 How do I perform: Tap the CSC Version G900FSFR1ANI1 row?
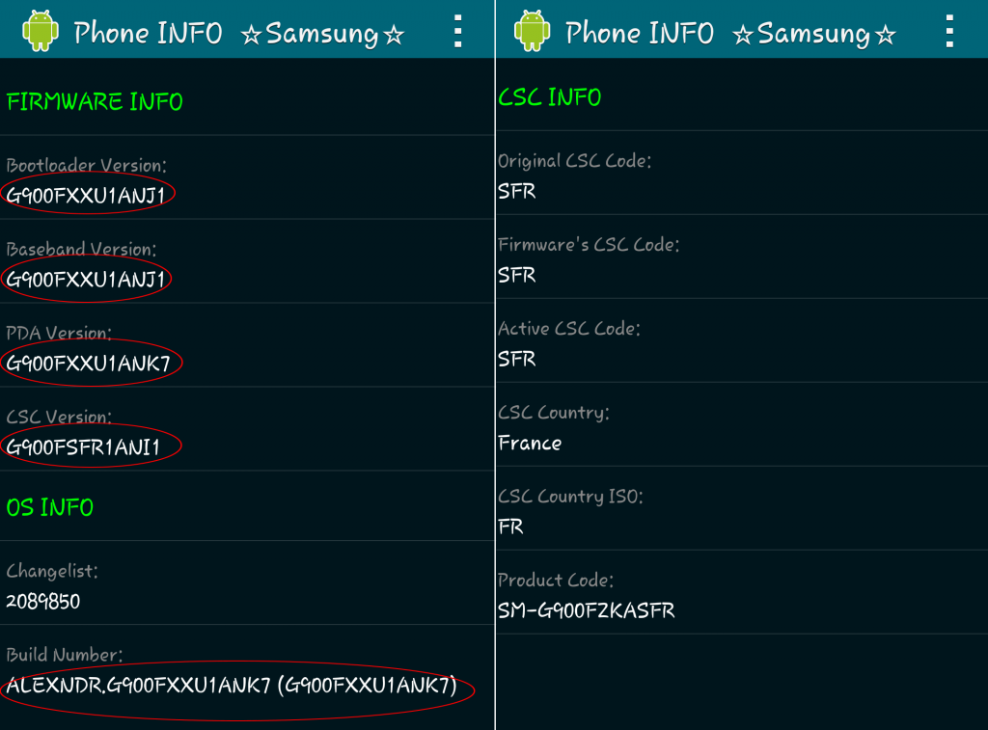pos(247,429)
